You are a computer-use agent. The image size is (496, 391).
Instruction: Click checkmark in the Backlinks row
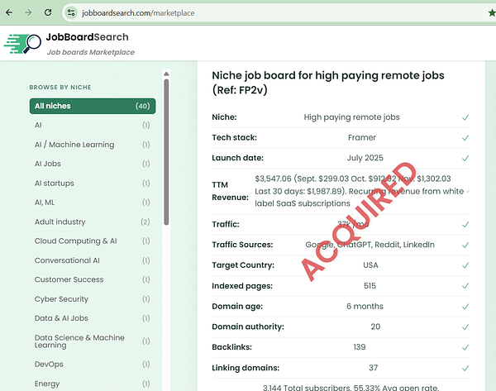[465, 347]
